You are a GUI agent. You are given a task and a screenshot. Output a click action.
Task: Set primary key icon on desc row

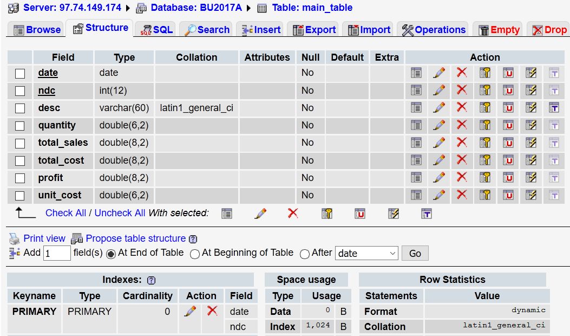(x=486, y=108)
